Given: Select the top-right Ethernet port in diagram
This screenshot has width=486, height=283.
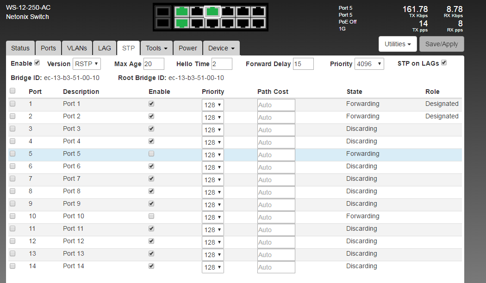Looking at the screenshot, I should click(259, 12).
